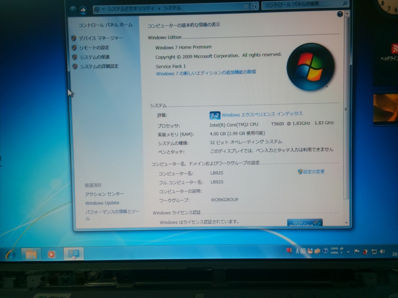This screenshot has width=398, height=298.
Task: Click the IME 般 conversion mode button
Action: click(303, 251)
